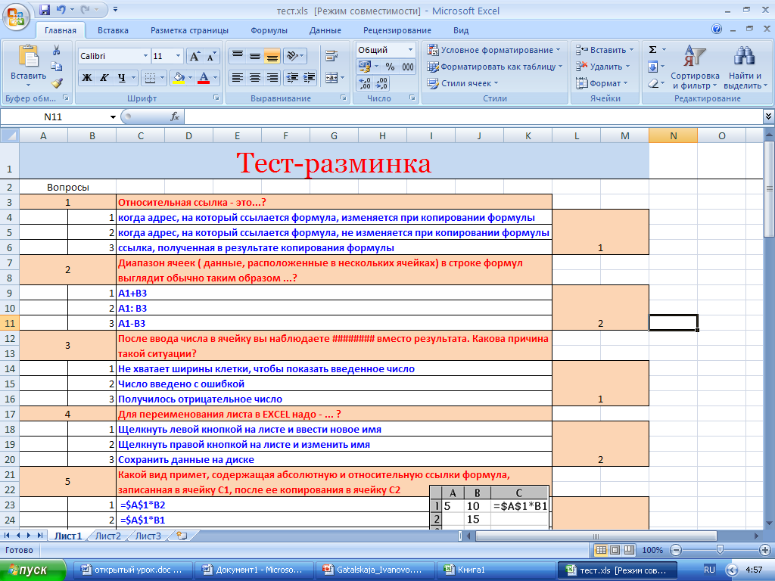This screenshot has width=775, height=581.
Task: Toggle bottom align
Action: [272, 56]
